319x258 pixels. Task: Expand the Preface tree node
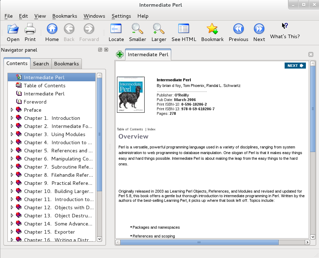[x=12, y=110]
